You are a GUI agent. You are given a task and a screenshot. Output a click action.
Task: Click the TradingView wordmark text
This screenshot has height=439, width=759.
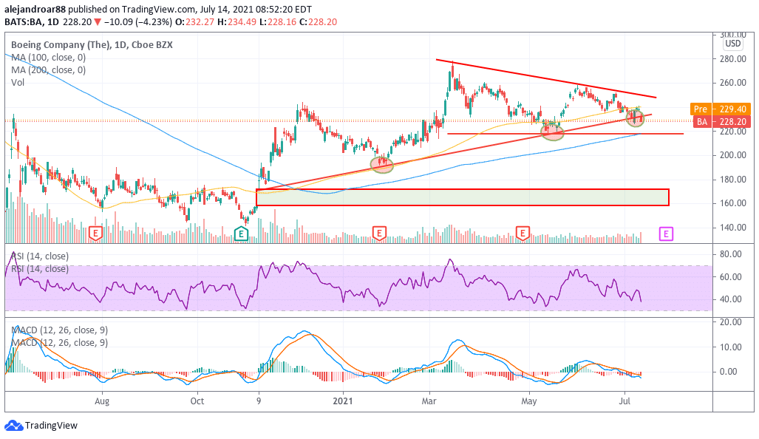[51, 426]
